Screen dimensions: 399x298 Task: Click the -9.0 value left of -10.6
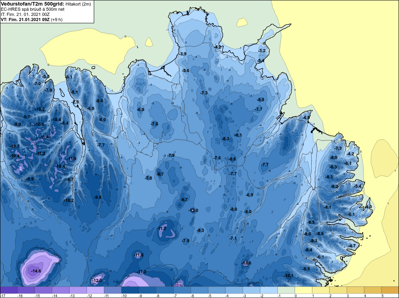(17, 124)
